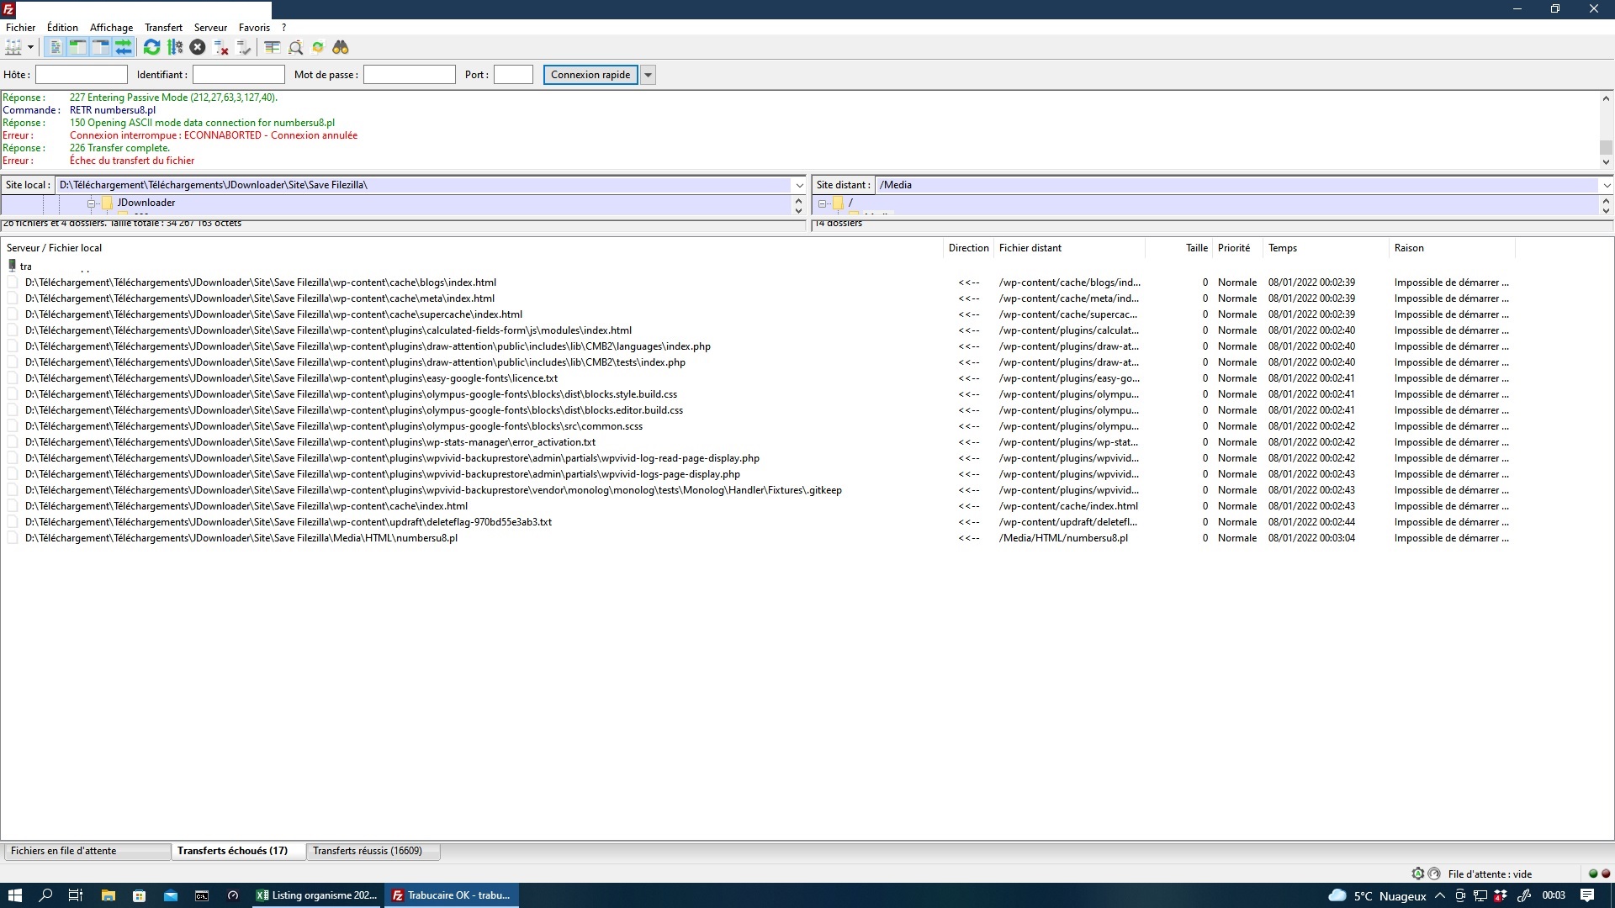Open the Fichier menu
Viewport: 1615px width, 908px height.
(20, 27)
